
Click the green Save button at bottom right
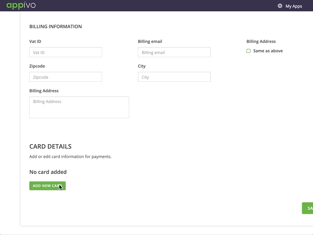coord(308,207)
